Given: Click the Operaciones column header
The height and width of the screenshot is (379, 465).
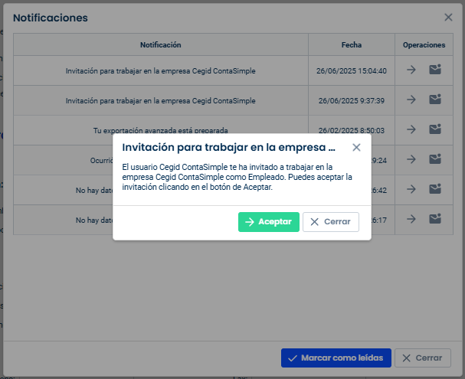Looking at the screenshot, I should pyautogui.click(x=424, y=44).
